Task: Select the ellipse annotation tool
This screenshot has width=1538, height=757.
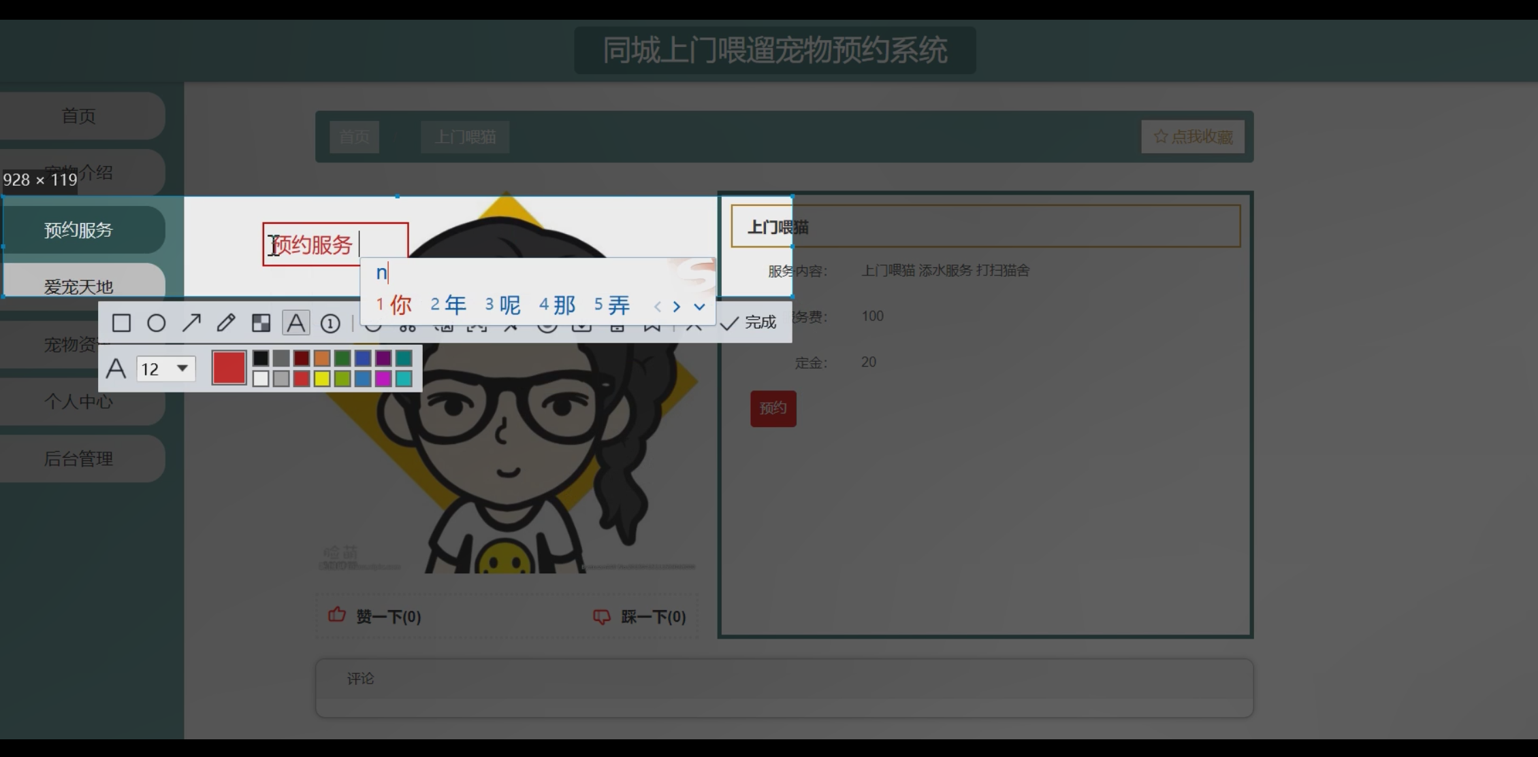Action: (157, 322)
